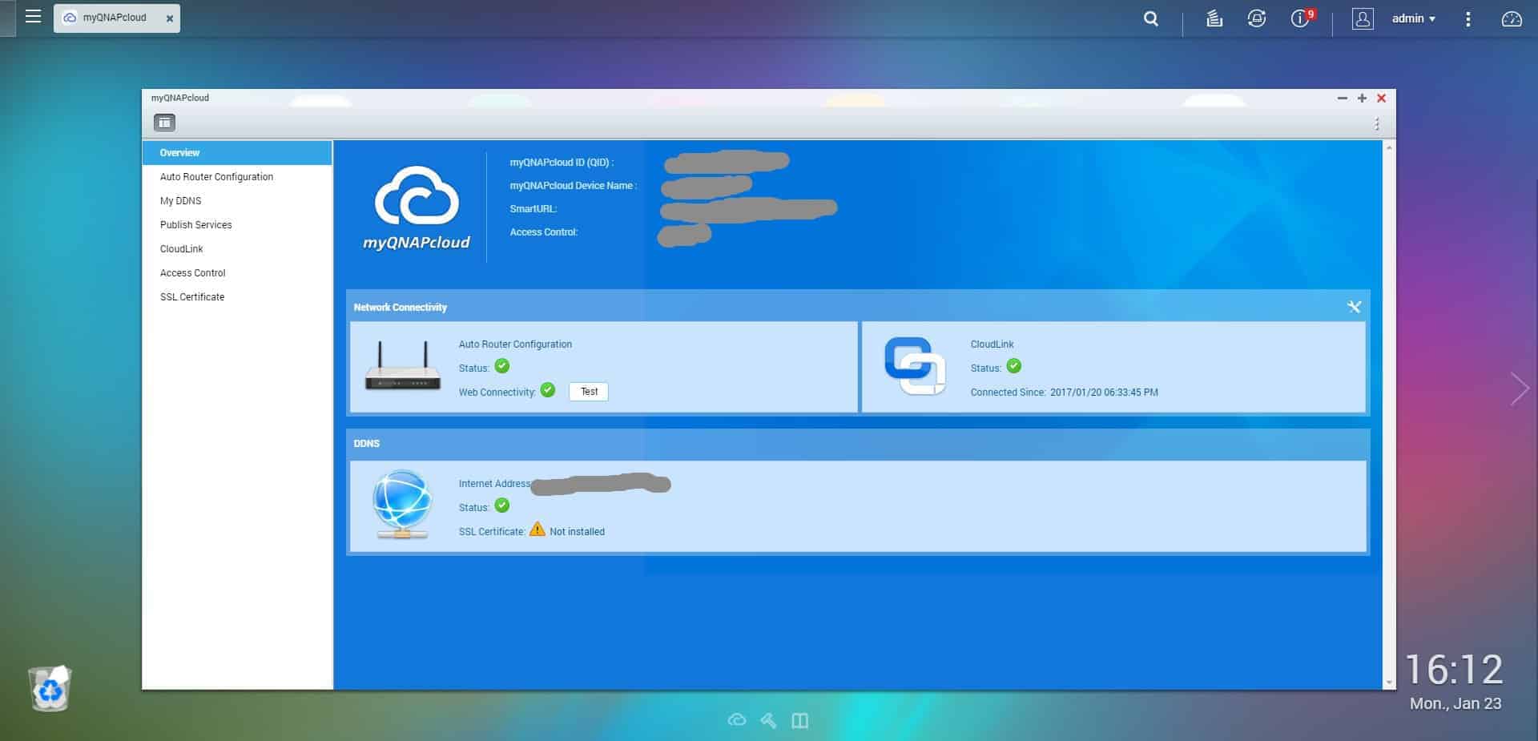Screen dimensions: 1538x741
Task: Switch to the myQNAPcloud taskbar tab
Action: pos(116,18)
